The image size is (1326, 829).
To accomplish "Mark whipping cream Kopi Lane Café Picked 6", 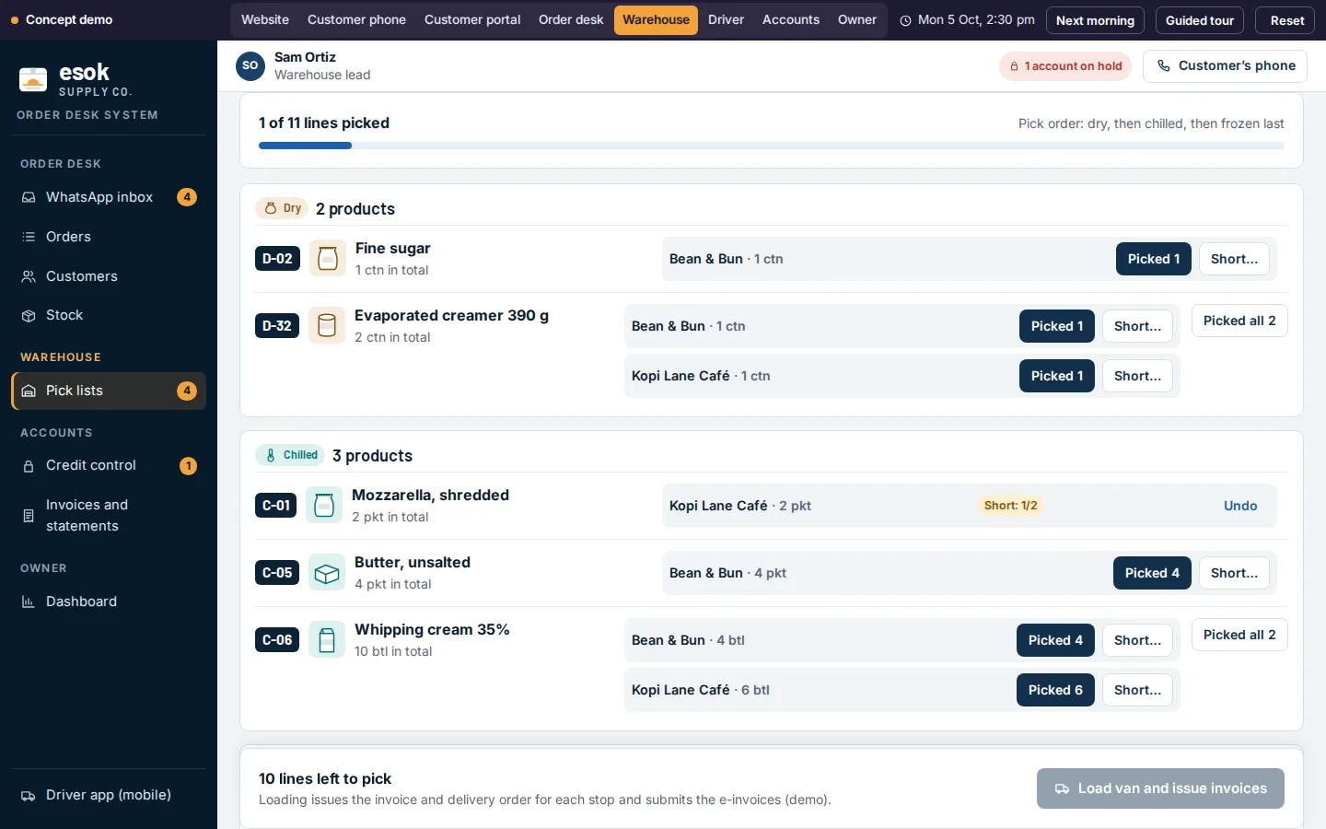I will 1055,690.
